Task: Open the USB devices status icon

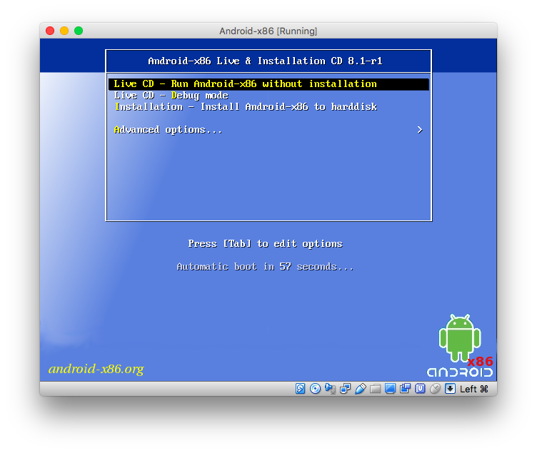Action: (361, 389)
